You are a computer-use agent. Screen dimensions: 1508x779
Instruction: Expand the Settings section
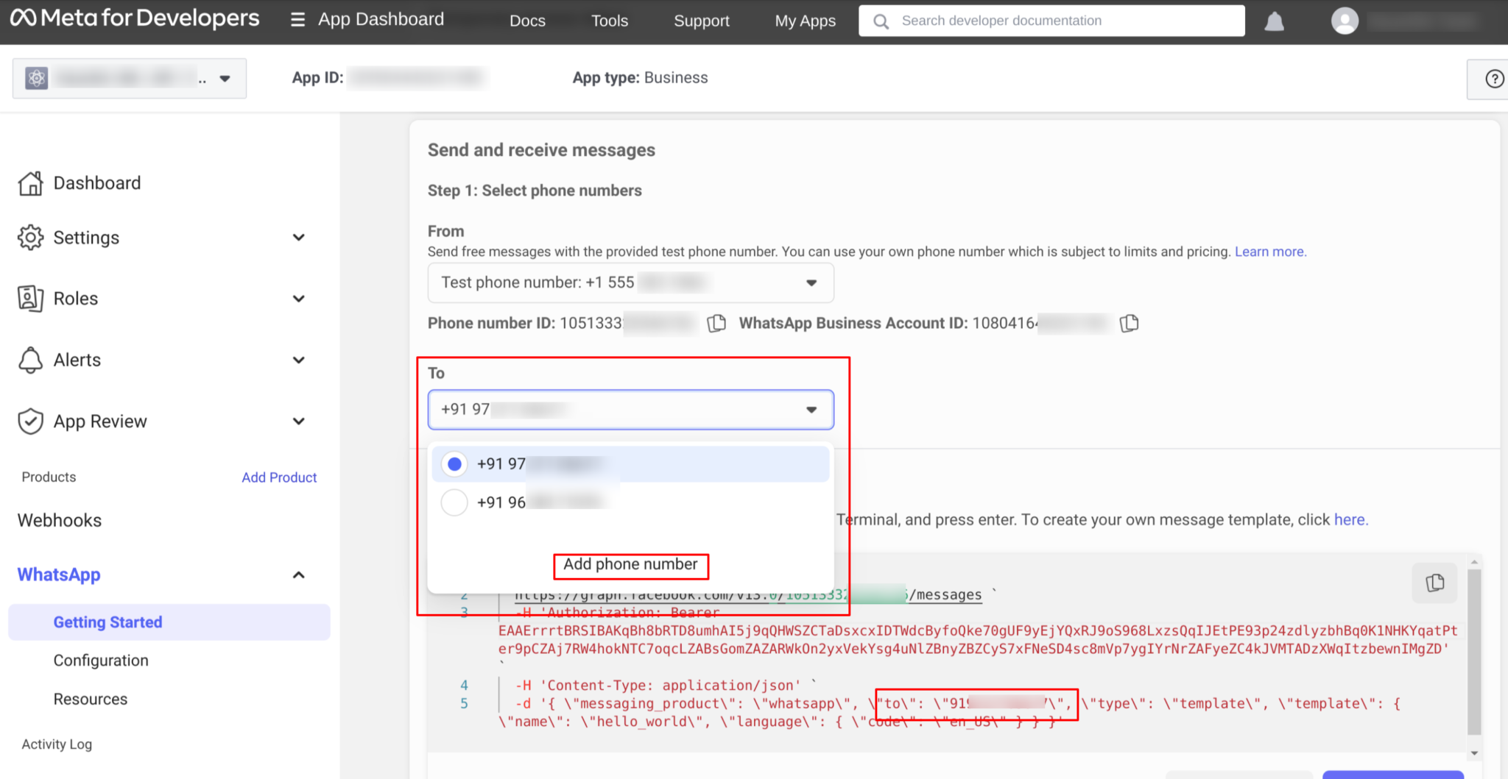click(x=299, y=237)
